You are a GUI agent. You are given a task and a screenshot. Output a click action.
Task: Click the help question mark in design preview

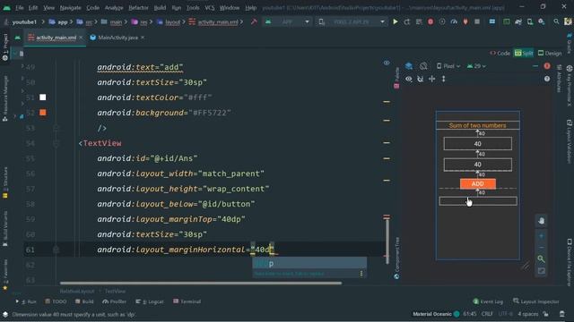pyautogui.click(x=547, y=79)
